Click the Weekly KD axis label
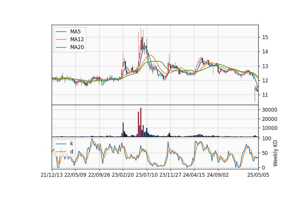This screenshot has width=287, height=206. point(275,153)
